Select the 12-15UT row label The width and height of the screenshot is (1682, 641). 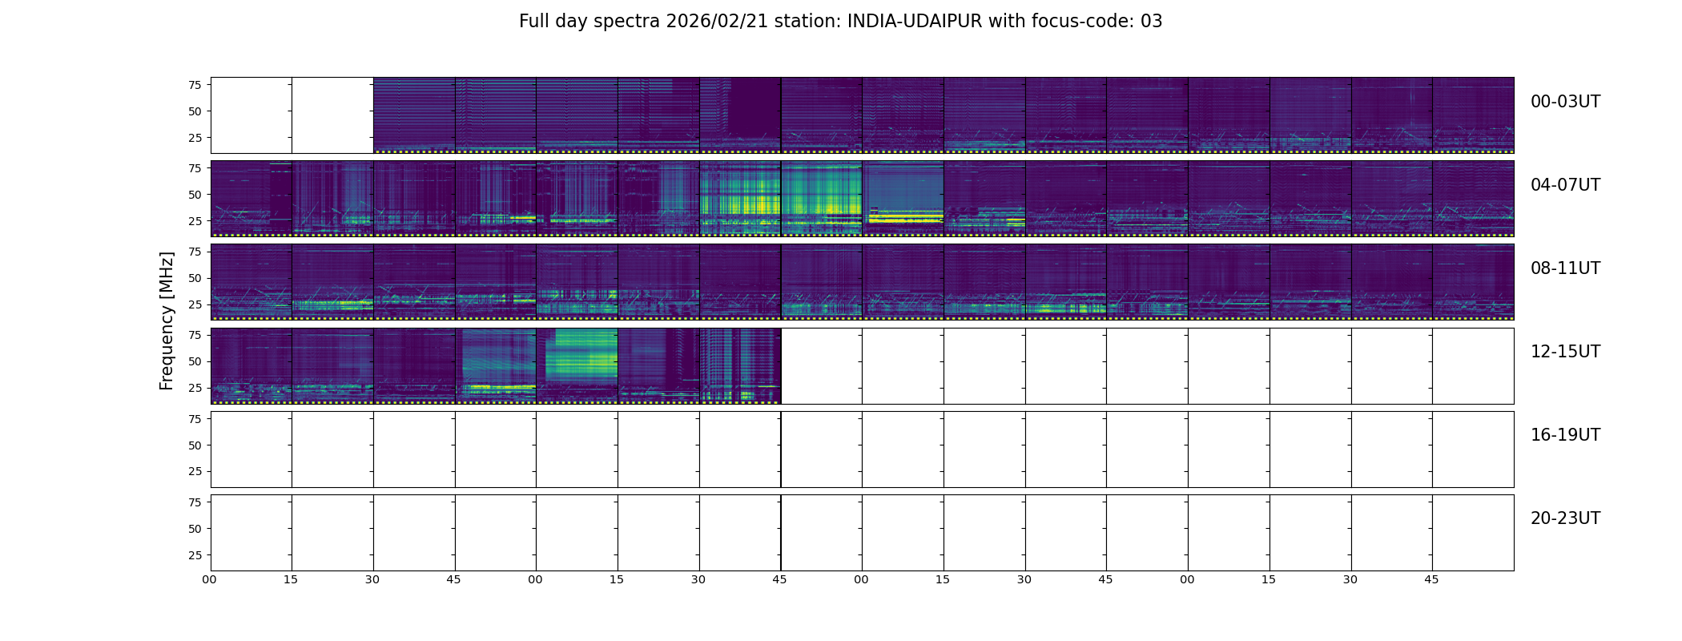click(x=1565, y=352)
